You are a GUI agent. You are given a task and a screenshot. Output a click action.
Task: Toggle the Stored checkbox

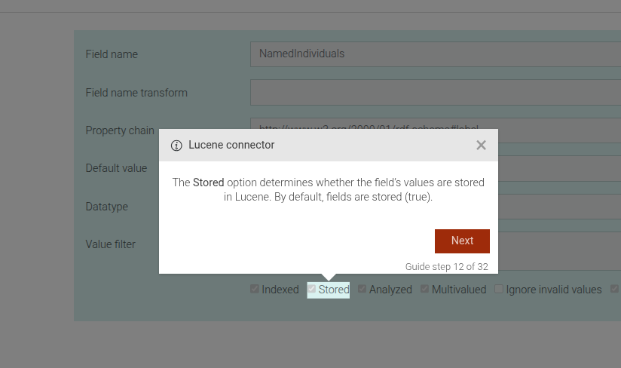tap(312, 290)
